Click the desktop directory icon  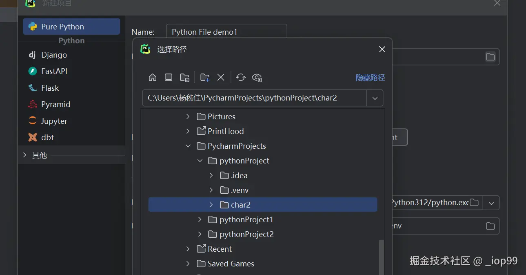point(169,77)
